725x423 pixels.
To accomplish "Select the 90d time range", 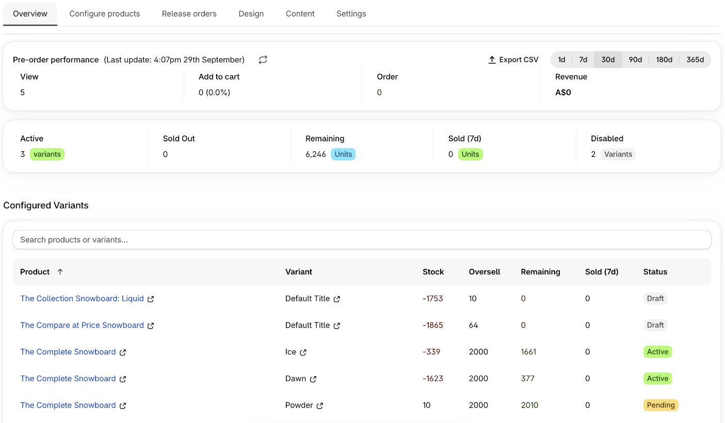I will (635, 60).
